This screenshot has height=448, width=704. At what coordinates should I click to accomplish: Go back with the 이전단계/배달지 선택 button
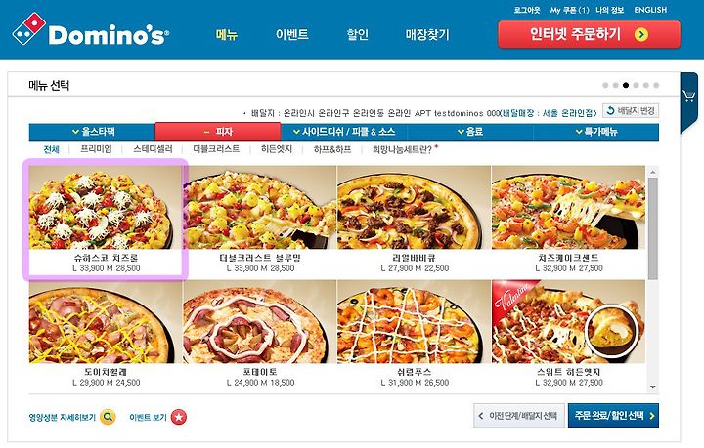518,415
